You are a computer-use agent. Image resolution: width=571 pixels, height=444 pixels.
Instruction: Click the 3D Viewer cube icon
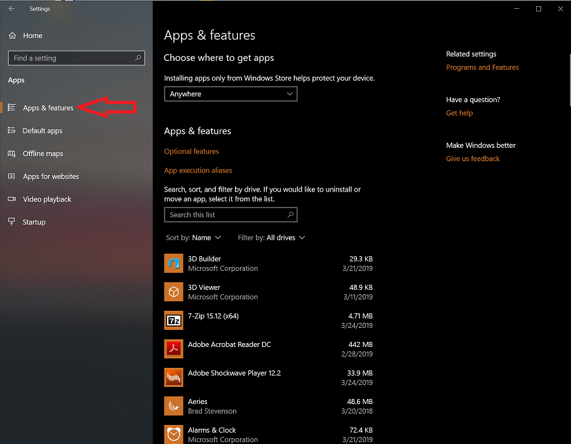point(173,292)
